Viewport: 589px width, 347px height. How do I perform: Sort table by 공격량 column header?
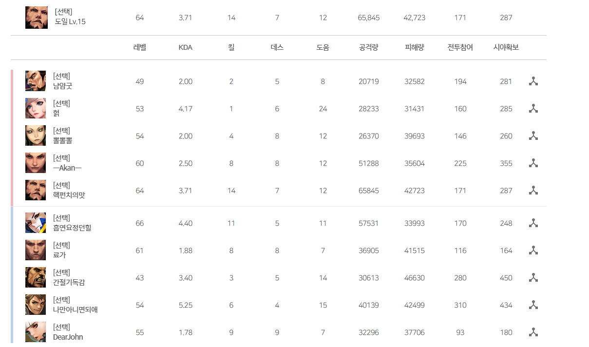tap(369, 47)
